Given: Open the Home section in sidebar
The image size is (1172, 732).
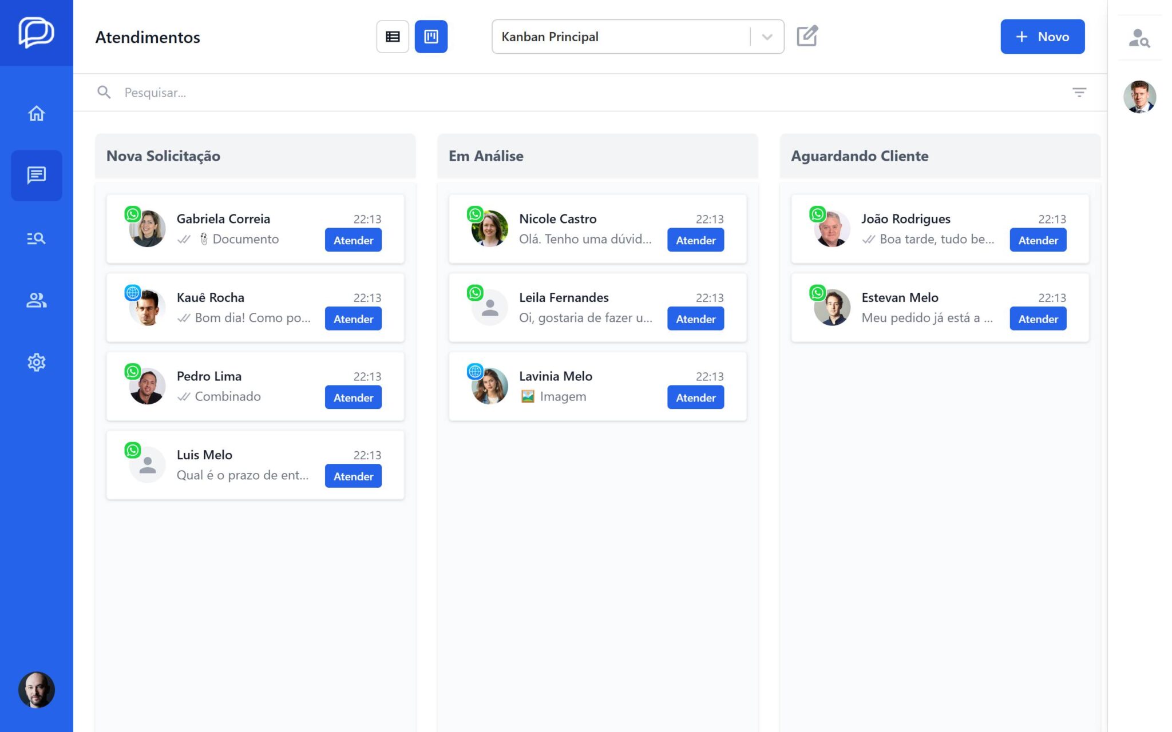Looking at the screenshot, I should [36, 114].
